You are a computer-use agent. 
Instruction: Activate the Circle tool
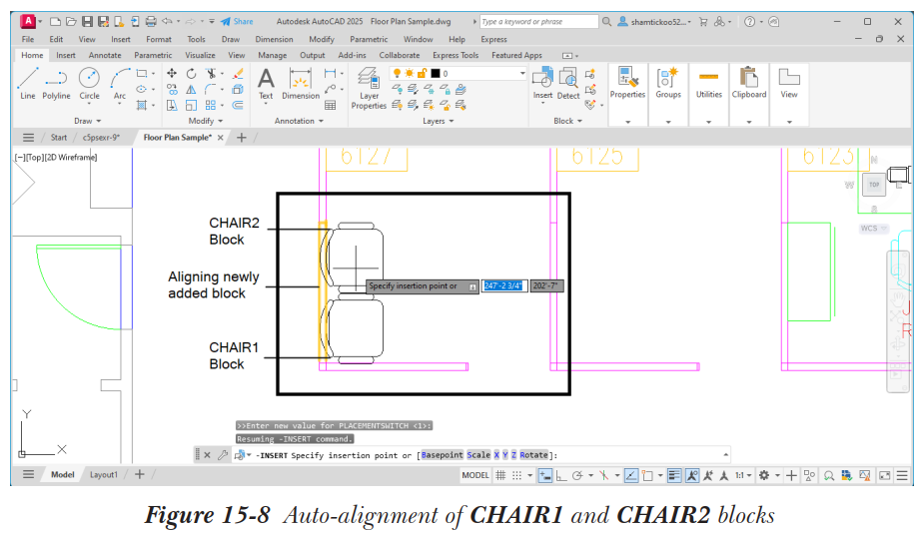[x=89, y=83]
